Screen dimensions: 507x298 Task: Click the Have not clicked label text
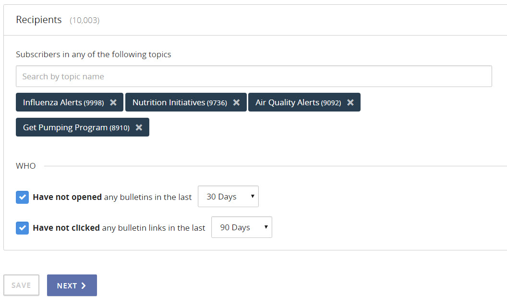click(119, 228)
